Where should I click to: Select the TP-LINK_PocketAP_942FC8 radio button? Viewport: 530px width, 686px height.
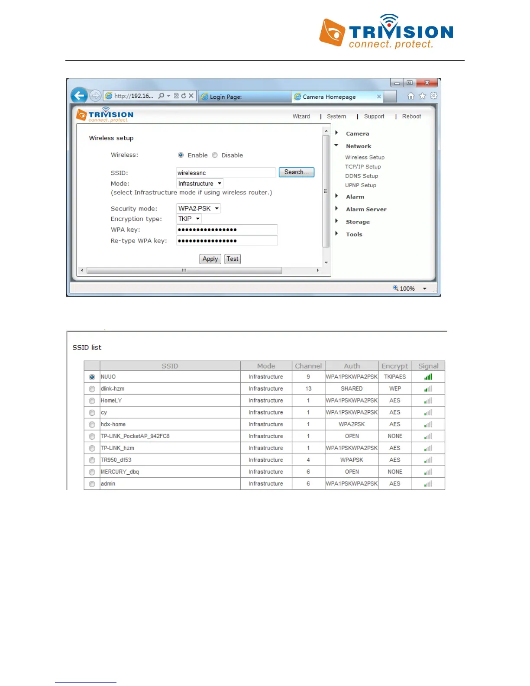click(x=92, y=437)
